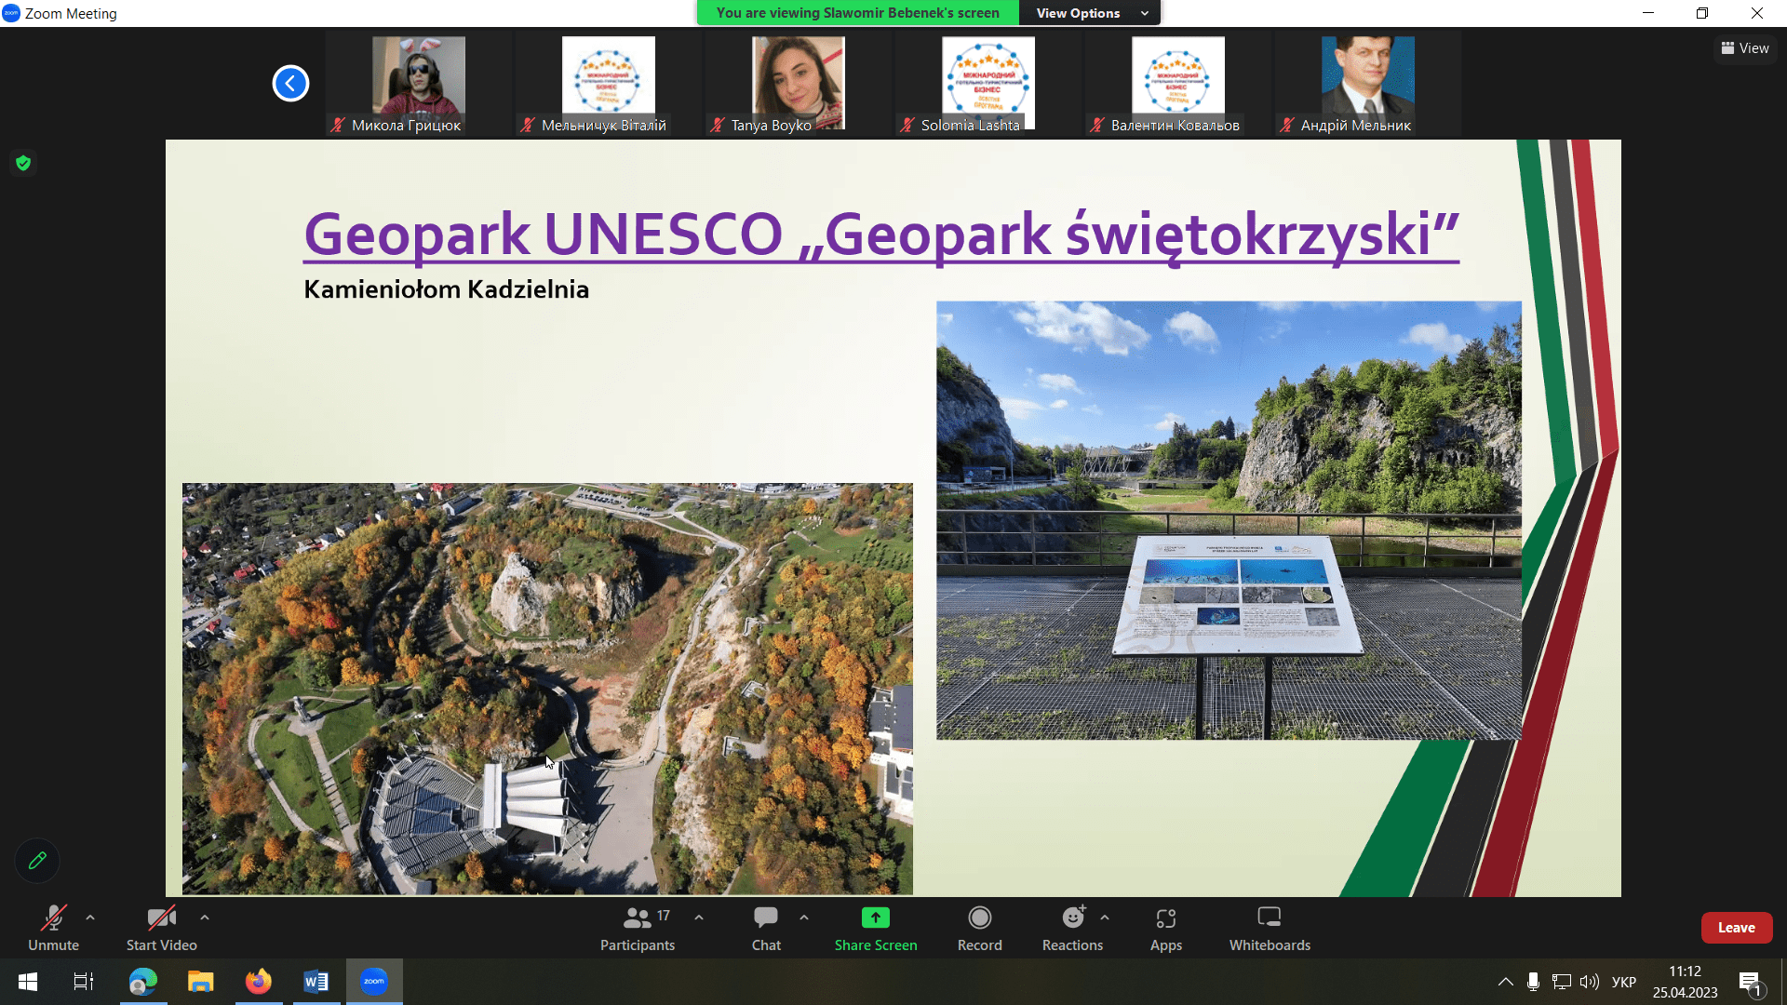This screenshot has height=1005, width=1787.
Task: Click the aerial quarry photo on slide
Action: [547, 689]
